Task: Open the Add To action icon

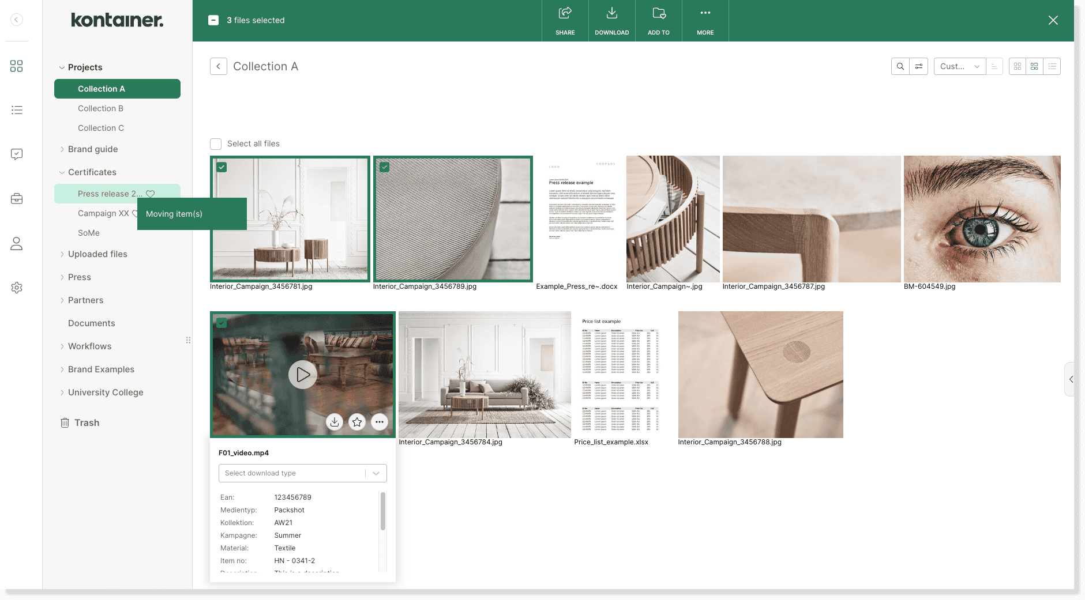Action: click(658, 20)
